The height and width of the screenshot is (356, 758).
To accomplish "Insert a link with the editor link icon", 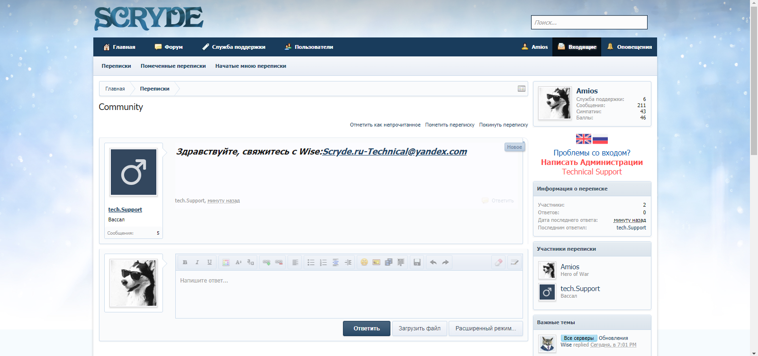I will point(266,262).
